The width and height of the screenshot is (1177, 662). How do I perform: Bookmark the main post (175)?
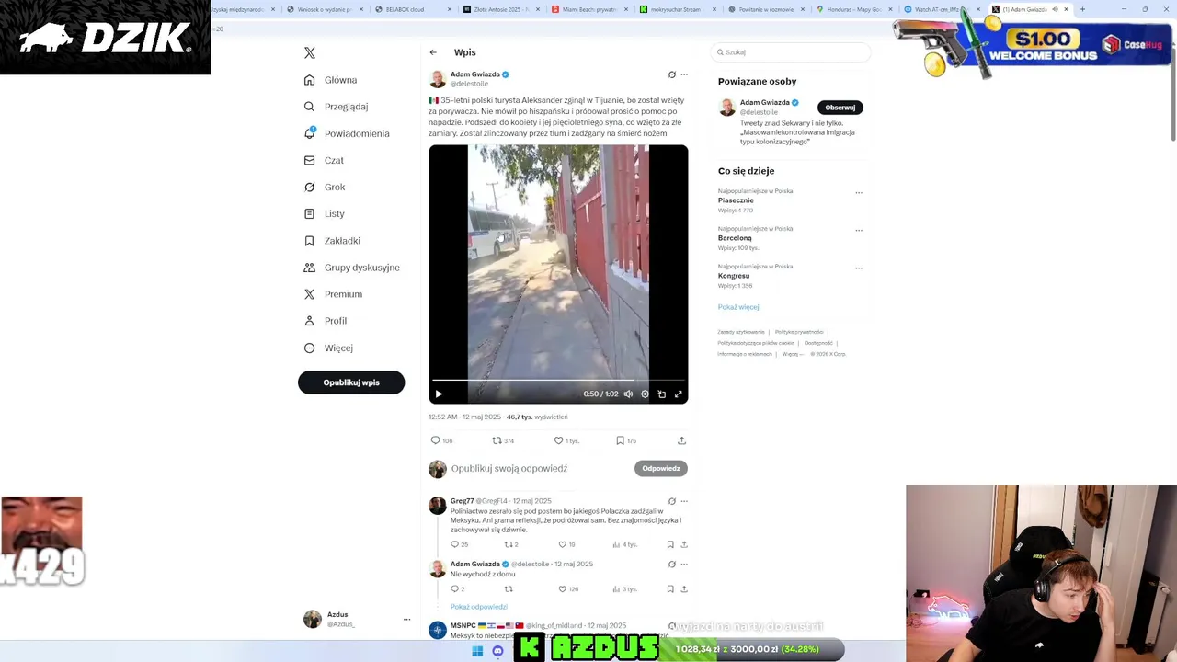pos(625,440)
